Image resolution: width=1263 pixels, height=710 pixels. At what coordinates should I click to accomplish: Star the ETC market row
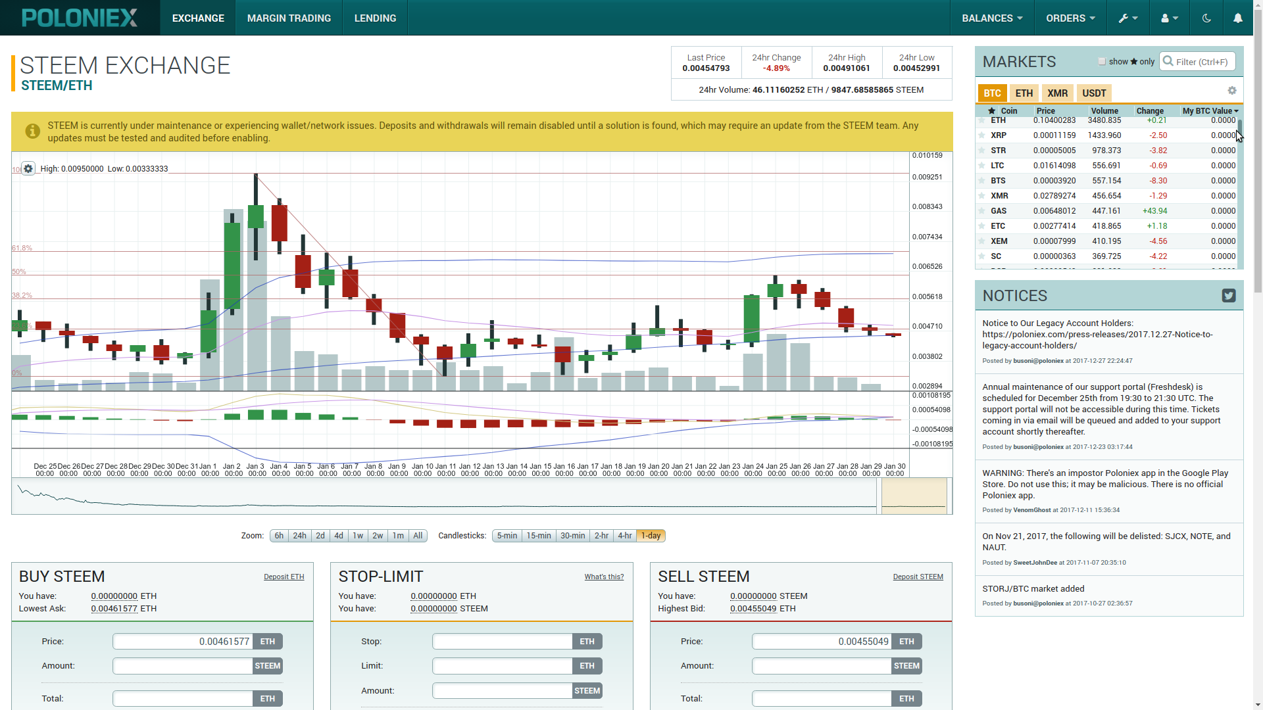tap(981, 226)
